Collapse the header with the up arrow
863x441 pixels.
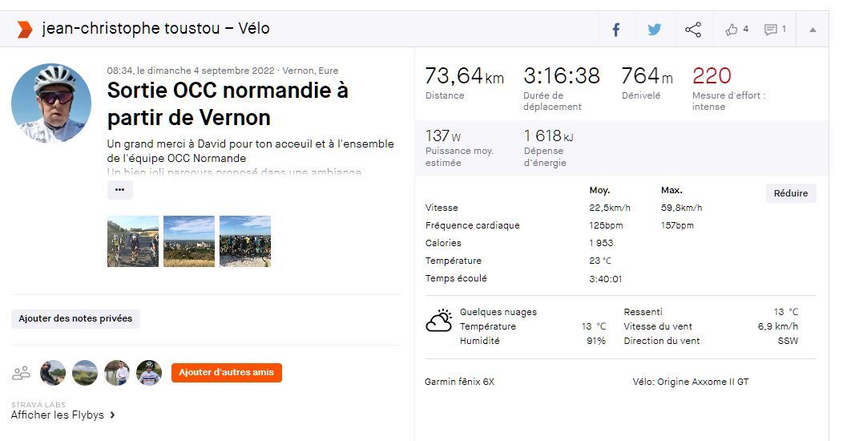point(813,30)
